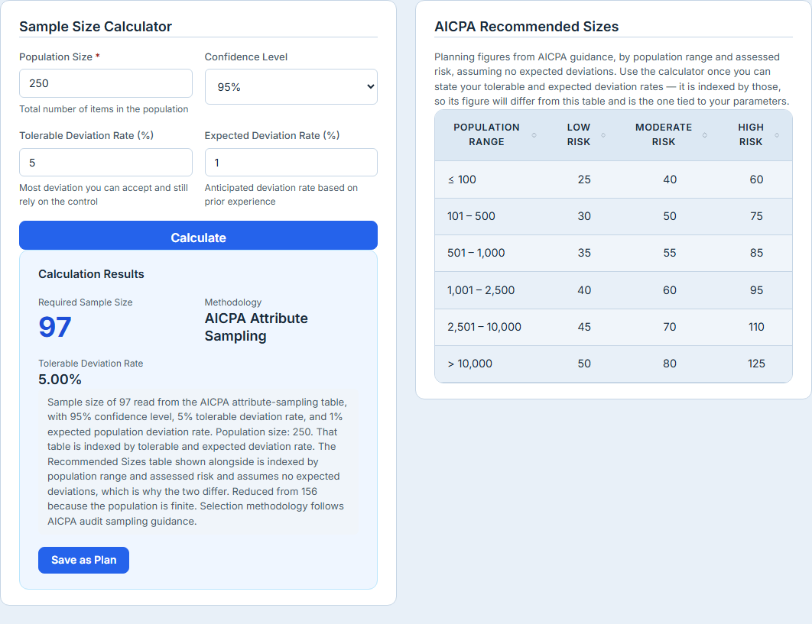Image resolution: width=812 pixels, height=624 pixels.
Task: Click the 'Sample Size Calculator' heading
Action: (x=96, y=27)
